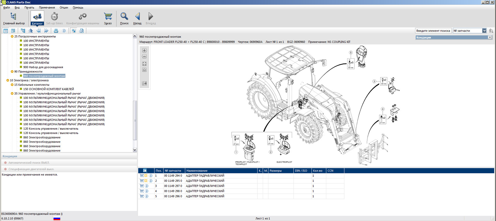The height and width of the screenshot is (221, 496).
Task: Expand the Кондиции dropdown at top right
Action: 489,37
